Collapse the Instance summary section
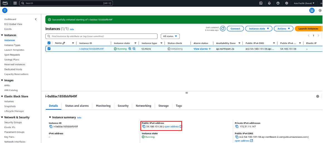This screenshot has height=143, width=323. coord(50,117)
